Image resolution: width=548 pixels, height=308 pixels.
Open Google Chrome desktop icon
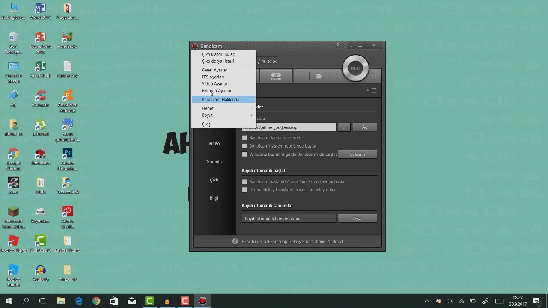[13, 160]
